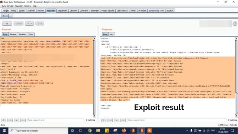The width and height of the screenshot is (238, 134).
Task: Click response scrollbar down arrow
Action: tap(237, 116)
